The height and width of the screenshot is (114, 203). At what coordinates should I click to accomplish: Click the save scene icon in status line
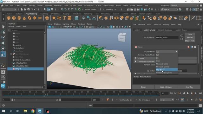pyautogui.click(x=28, y=9)
